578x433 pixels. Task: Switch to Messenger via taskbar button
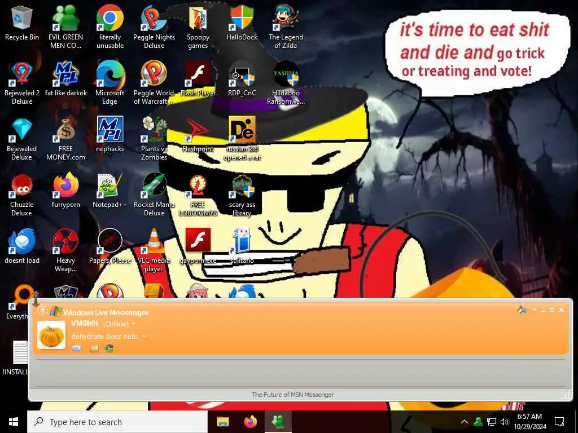pos(278,422)
